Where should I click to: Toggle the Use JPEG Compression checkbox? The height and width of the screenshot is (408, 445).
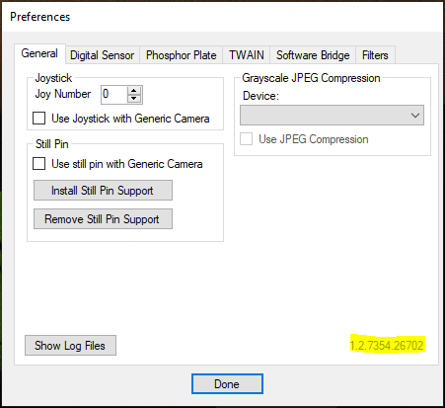(x=247, y=139)
